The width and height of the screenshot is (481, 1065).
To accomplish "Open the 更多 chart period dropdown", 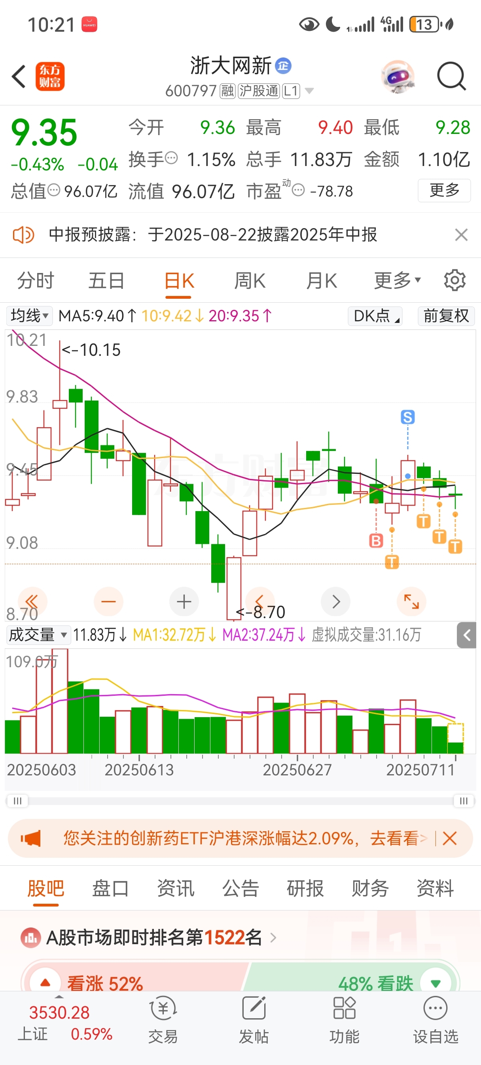I will [397, 280].
